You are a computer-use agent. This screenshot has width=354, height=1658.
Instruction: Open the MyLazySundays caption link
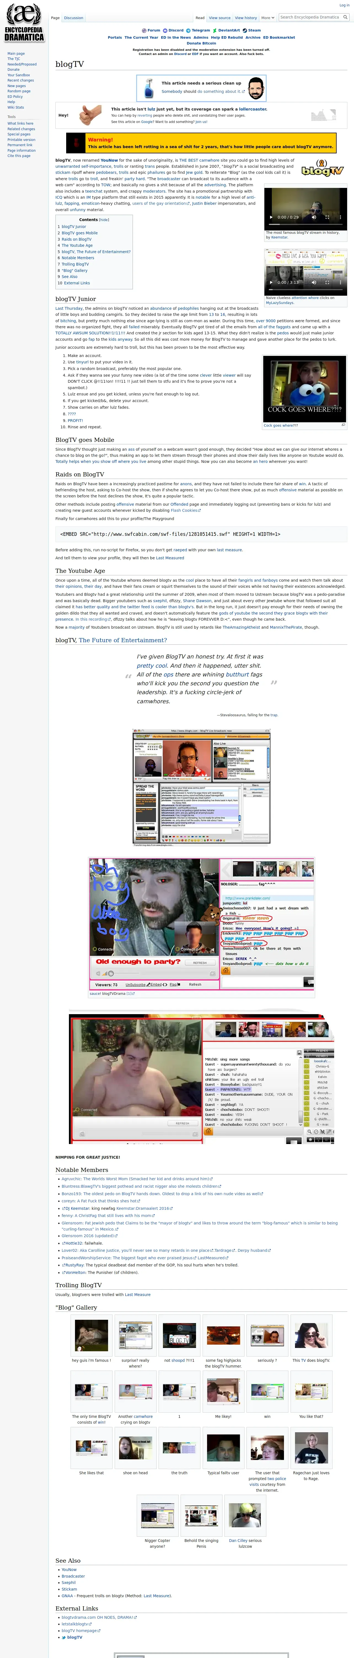pos(280,303)
